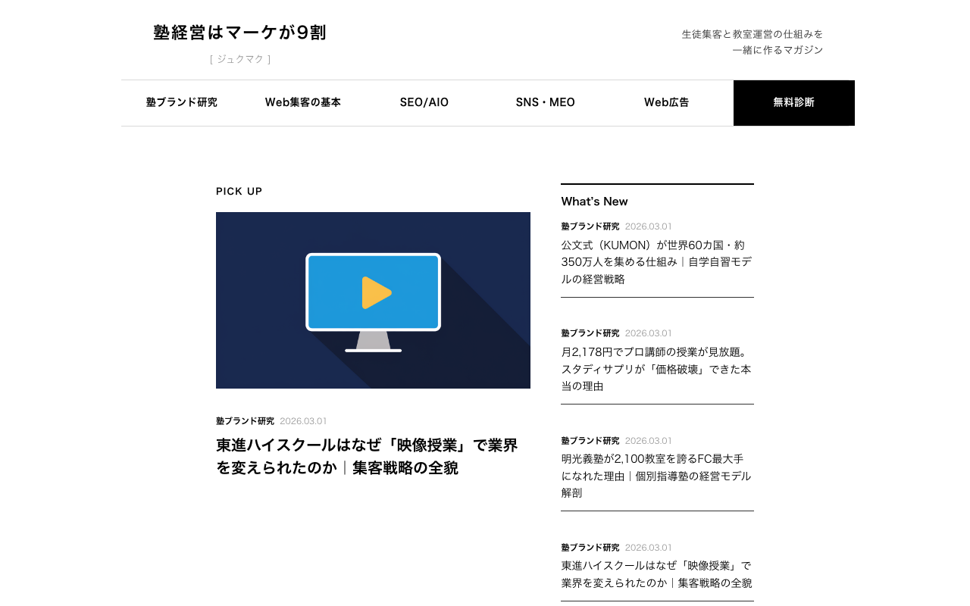Open the SEO/AIO section
This screenshot has height=606, width=970.
[x=424, y=102]
